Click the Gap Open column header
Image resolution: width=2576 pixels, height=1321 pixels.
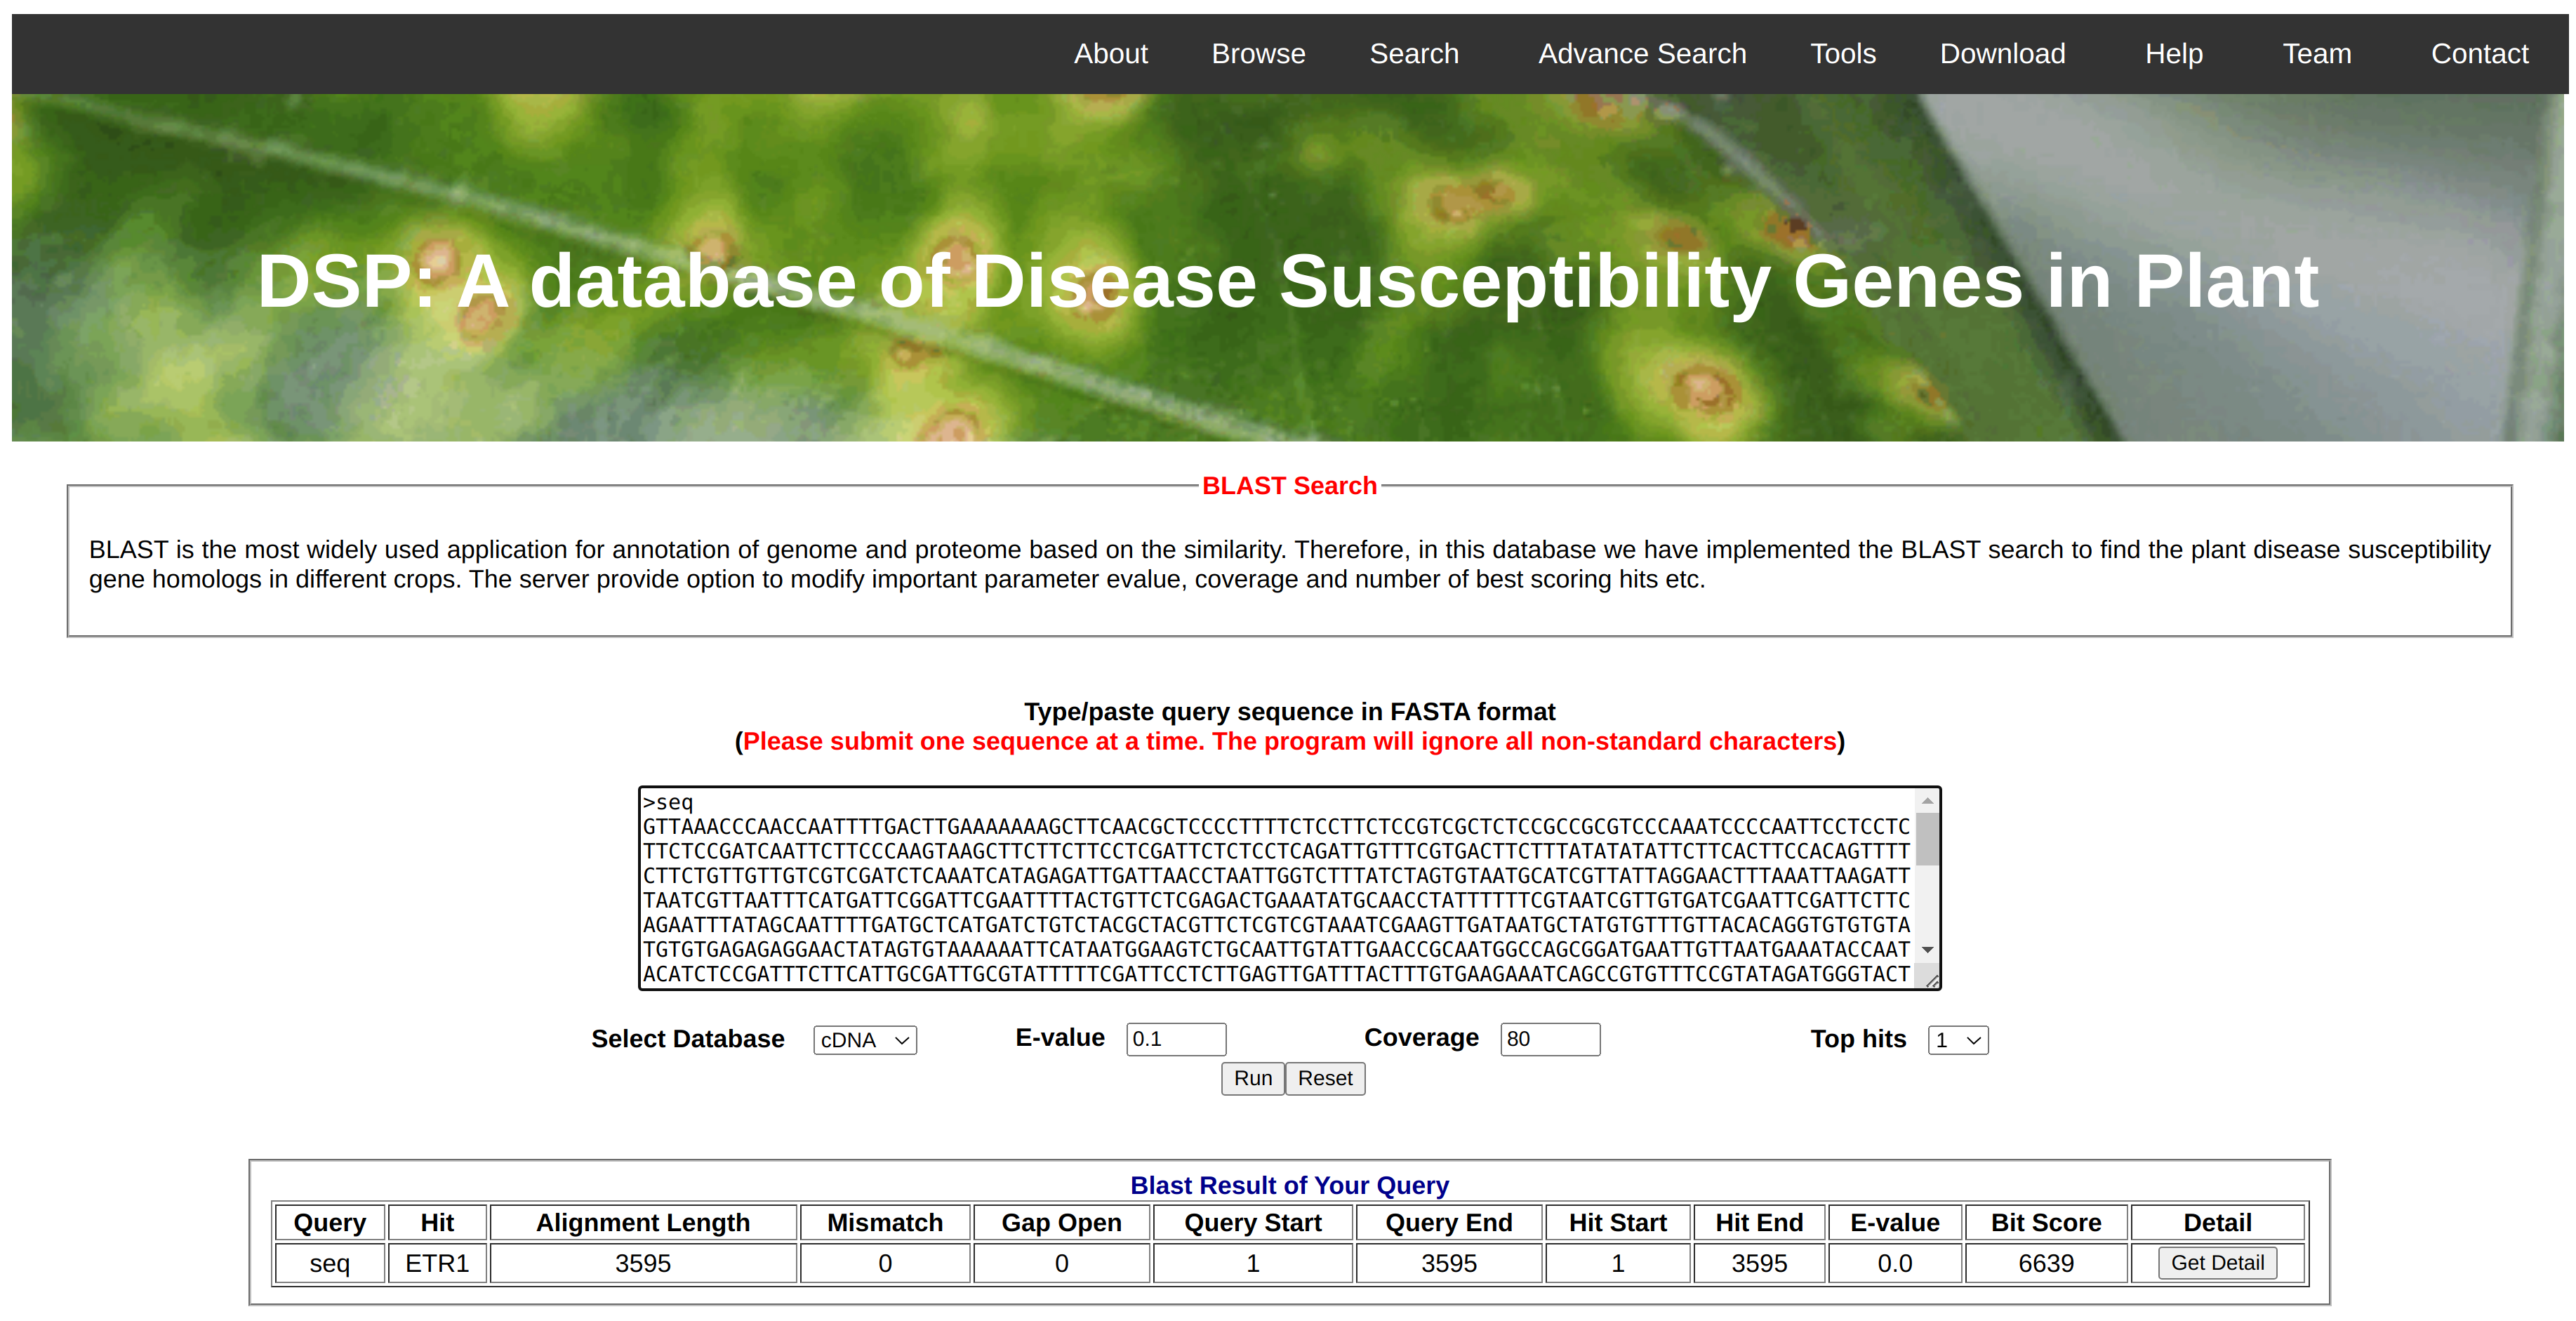tap(1061, 1222)
